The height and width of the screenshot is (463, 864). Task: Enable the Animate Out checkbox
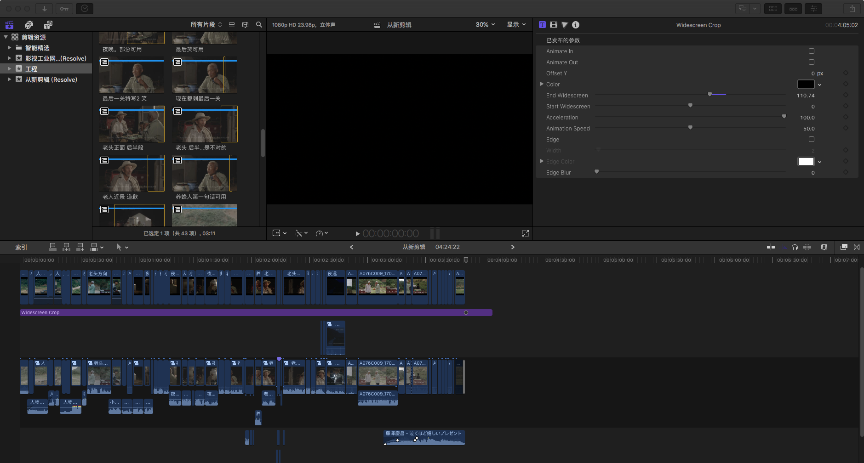tap(811, 62)
